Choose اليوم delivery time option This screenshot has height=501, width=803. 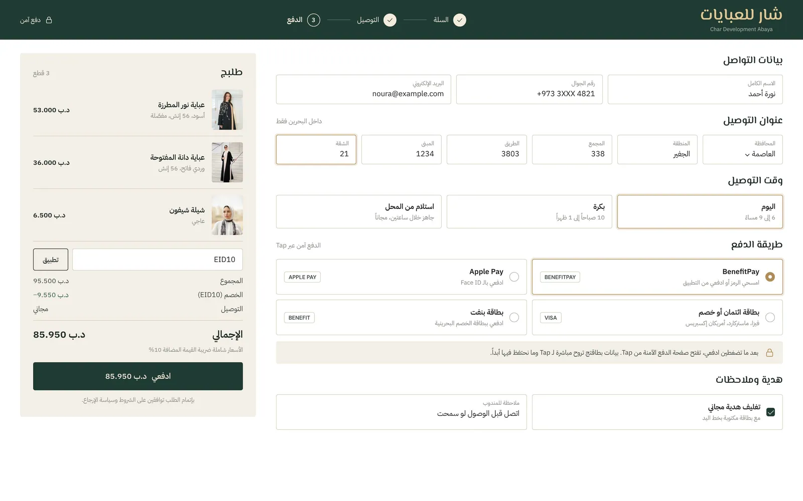700,211
